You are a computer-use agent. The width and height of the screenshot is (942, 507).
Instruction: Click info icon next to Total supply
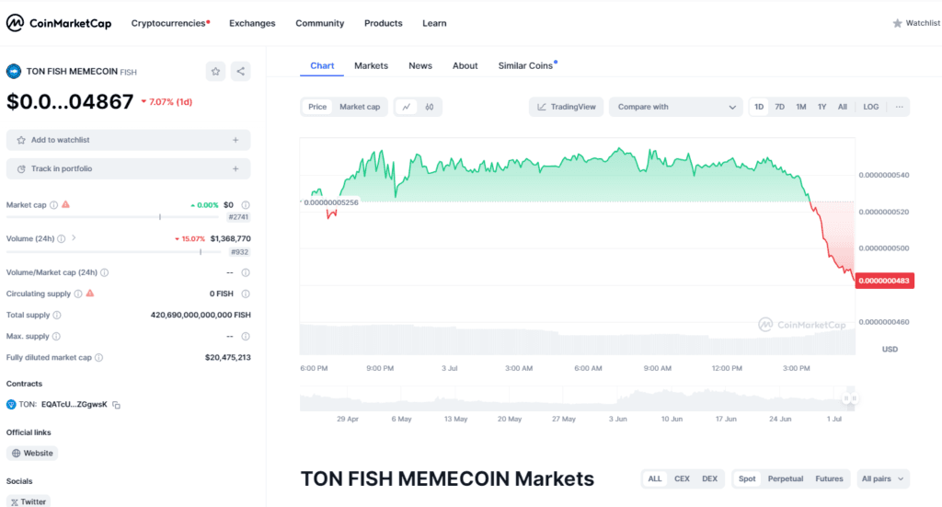click(57, 315)
